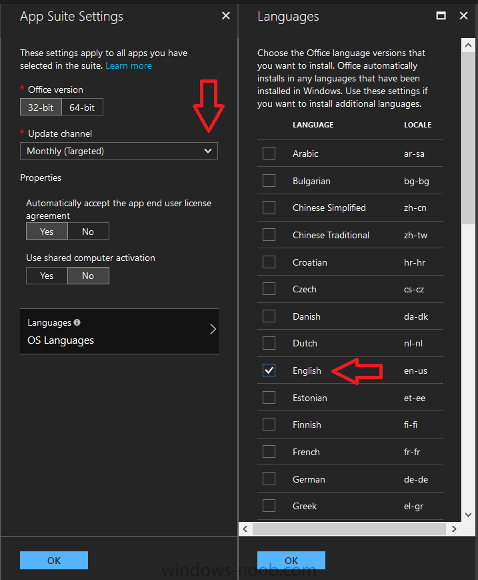Select 32-bit Office version
Screen dimensions: 478x580
pyautogui.click(x=41, y=107)
